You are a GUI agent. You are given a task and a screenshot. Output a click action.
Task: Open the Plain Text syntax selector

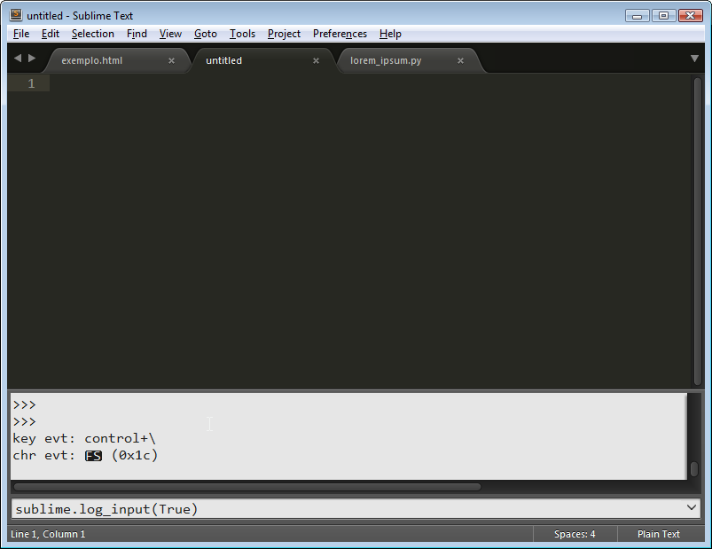658,534
